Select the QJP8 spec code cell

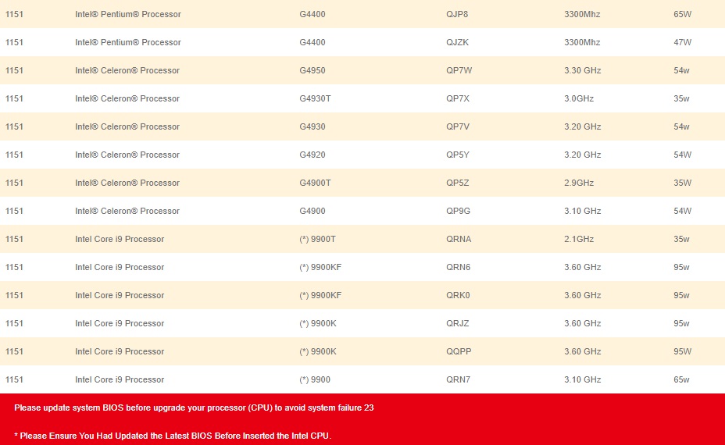[457, 14]
